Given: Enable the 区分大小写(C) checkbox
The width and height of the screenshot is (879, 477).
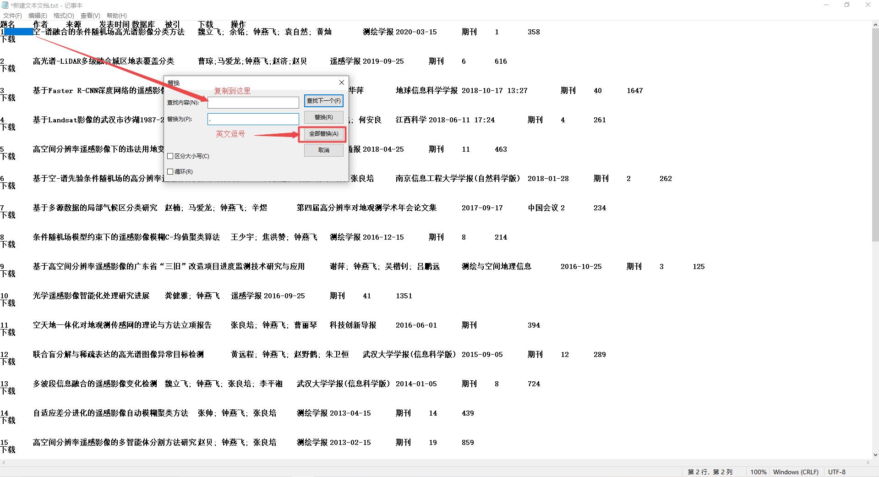Looking at the screenshot, I should (170, 156).
